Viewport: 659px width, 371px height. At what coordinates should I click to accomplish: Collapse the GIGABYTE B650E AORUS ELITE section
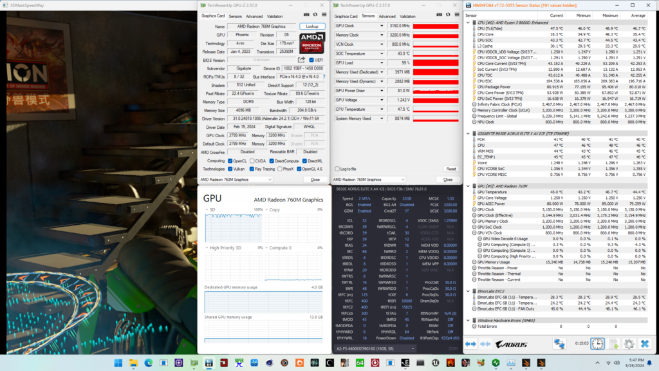click(x=469, y=133)
